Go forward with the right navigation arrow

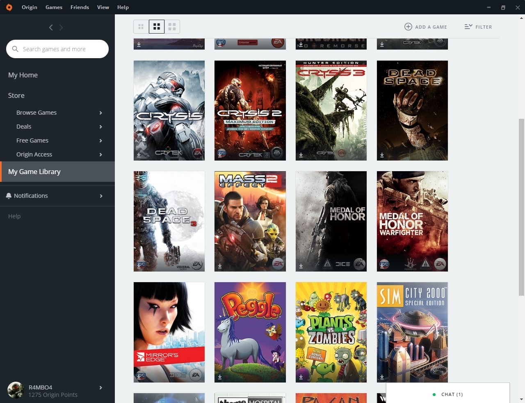pyautogui.click(x=61, y=27)
